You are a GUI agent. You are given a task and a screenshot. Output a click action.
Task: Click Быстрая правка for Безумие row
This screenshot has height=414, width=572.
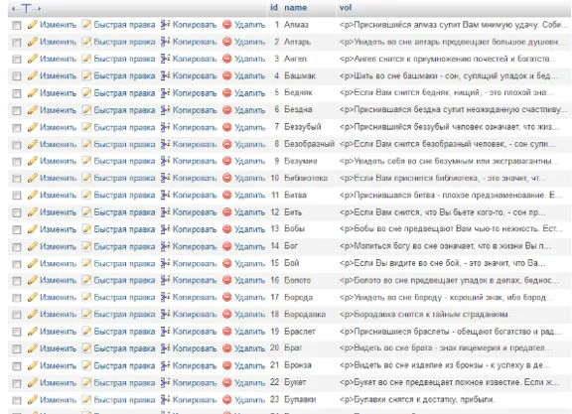point(124,161)
